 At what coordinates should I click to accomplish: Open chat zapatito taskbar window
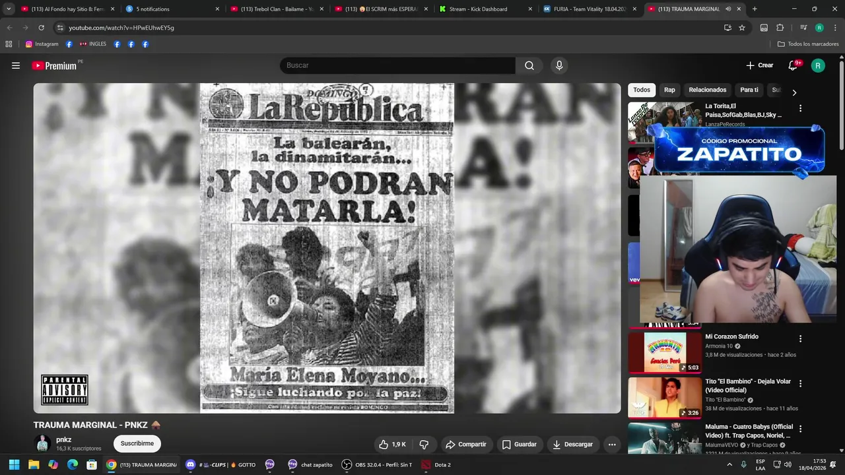coord(310,465)
